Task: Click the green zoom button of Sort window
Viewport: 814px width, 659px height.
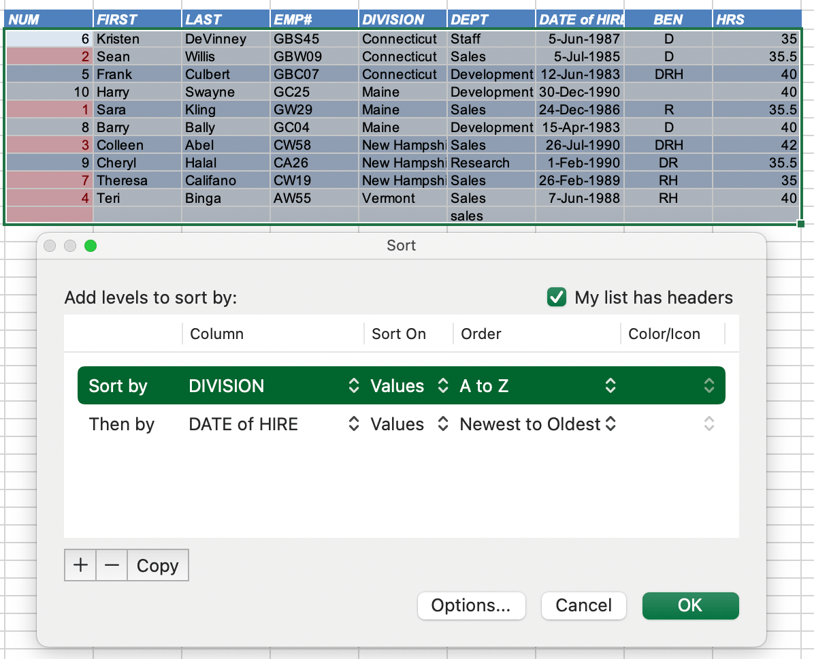Action: [91, 246]
